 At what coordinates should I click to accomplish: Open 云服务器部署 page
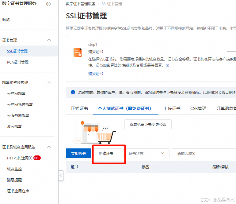(x=18, y=115)
